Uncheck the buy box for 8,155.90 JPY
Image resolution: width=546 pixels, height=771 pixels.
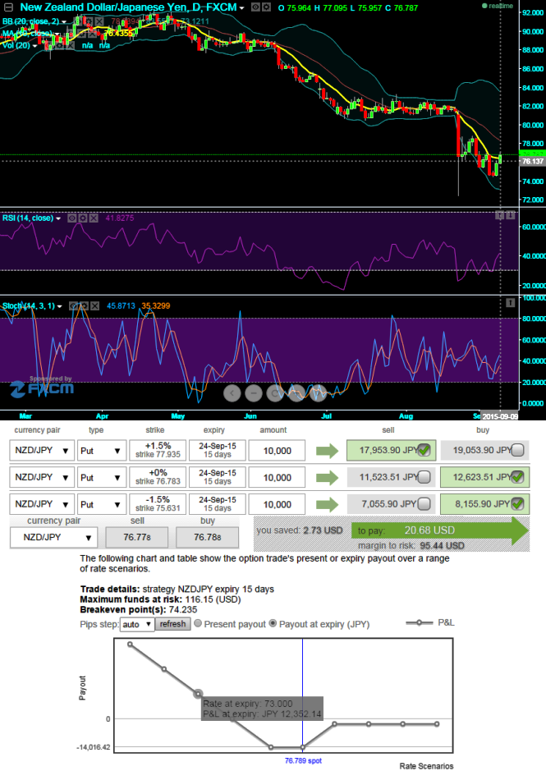click(517, 504)
